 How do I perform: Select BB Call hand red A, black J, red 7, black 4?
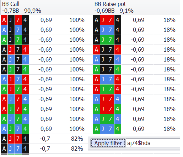[15, 20]
